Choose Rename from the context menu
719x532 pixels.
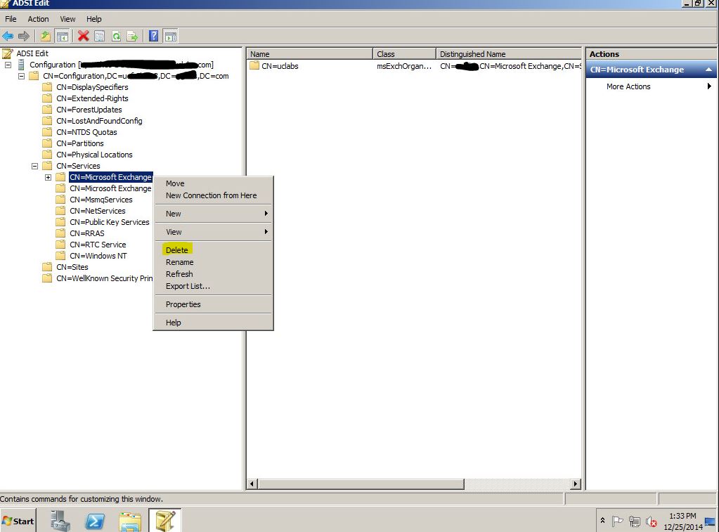[213, 262]
